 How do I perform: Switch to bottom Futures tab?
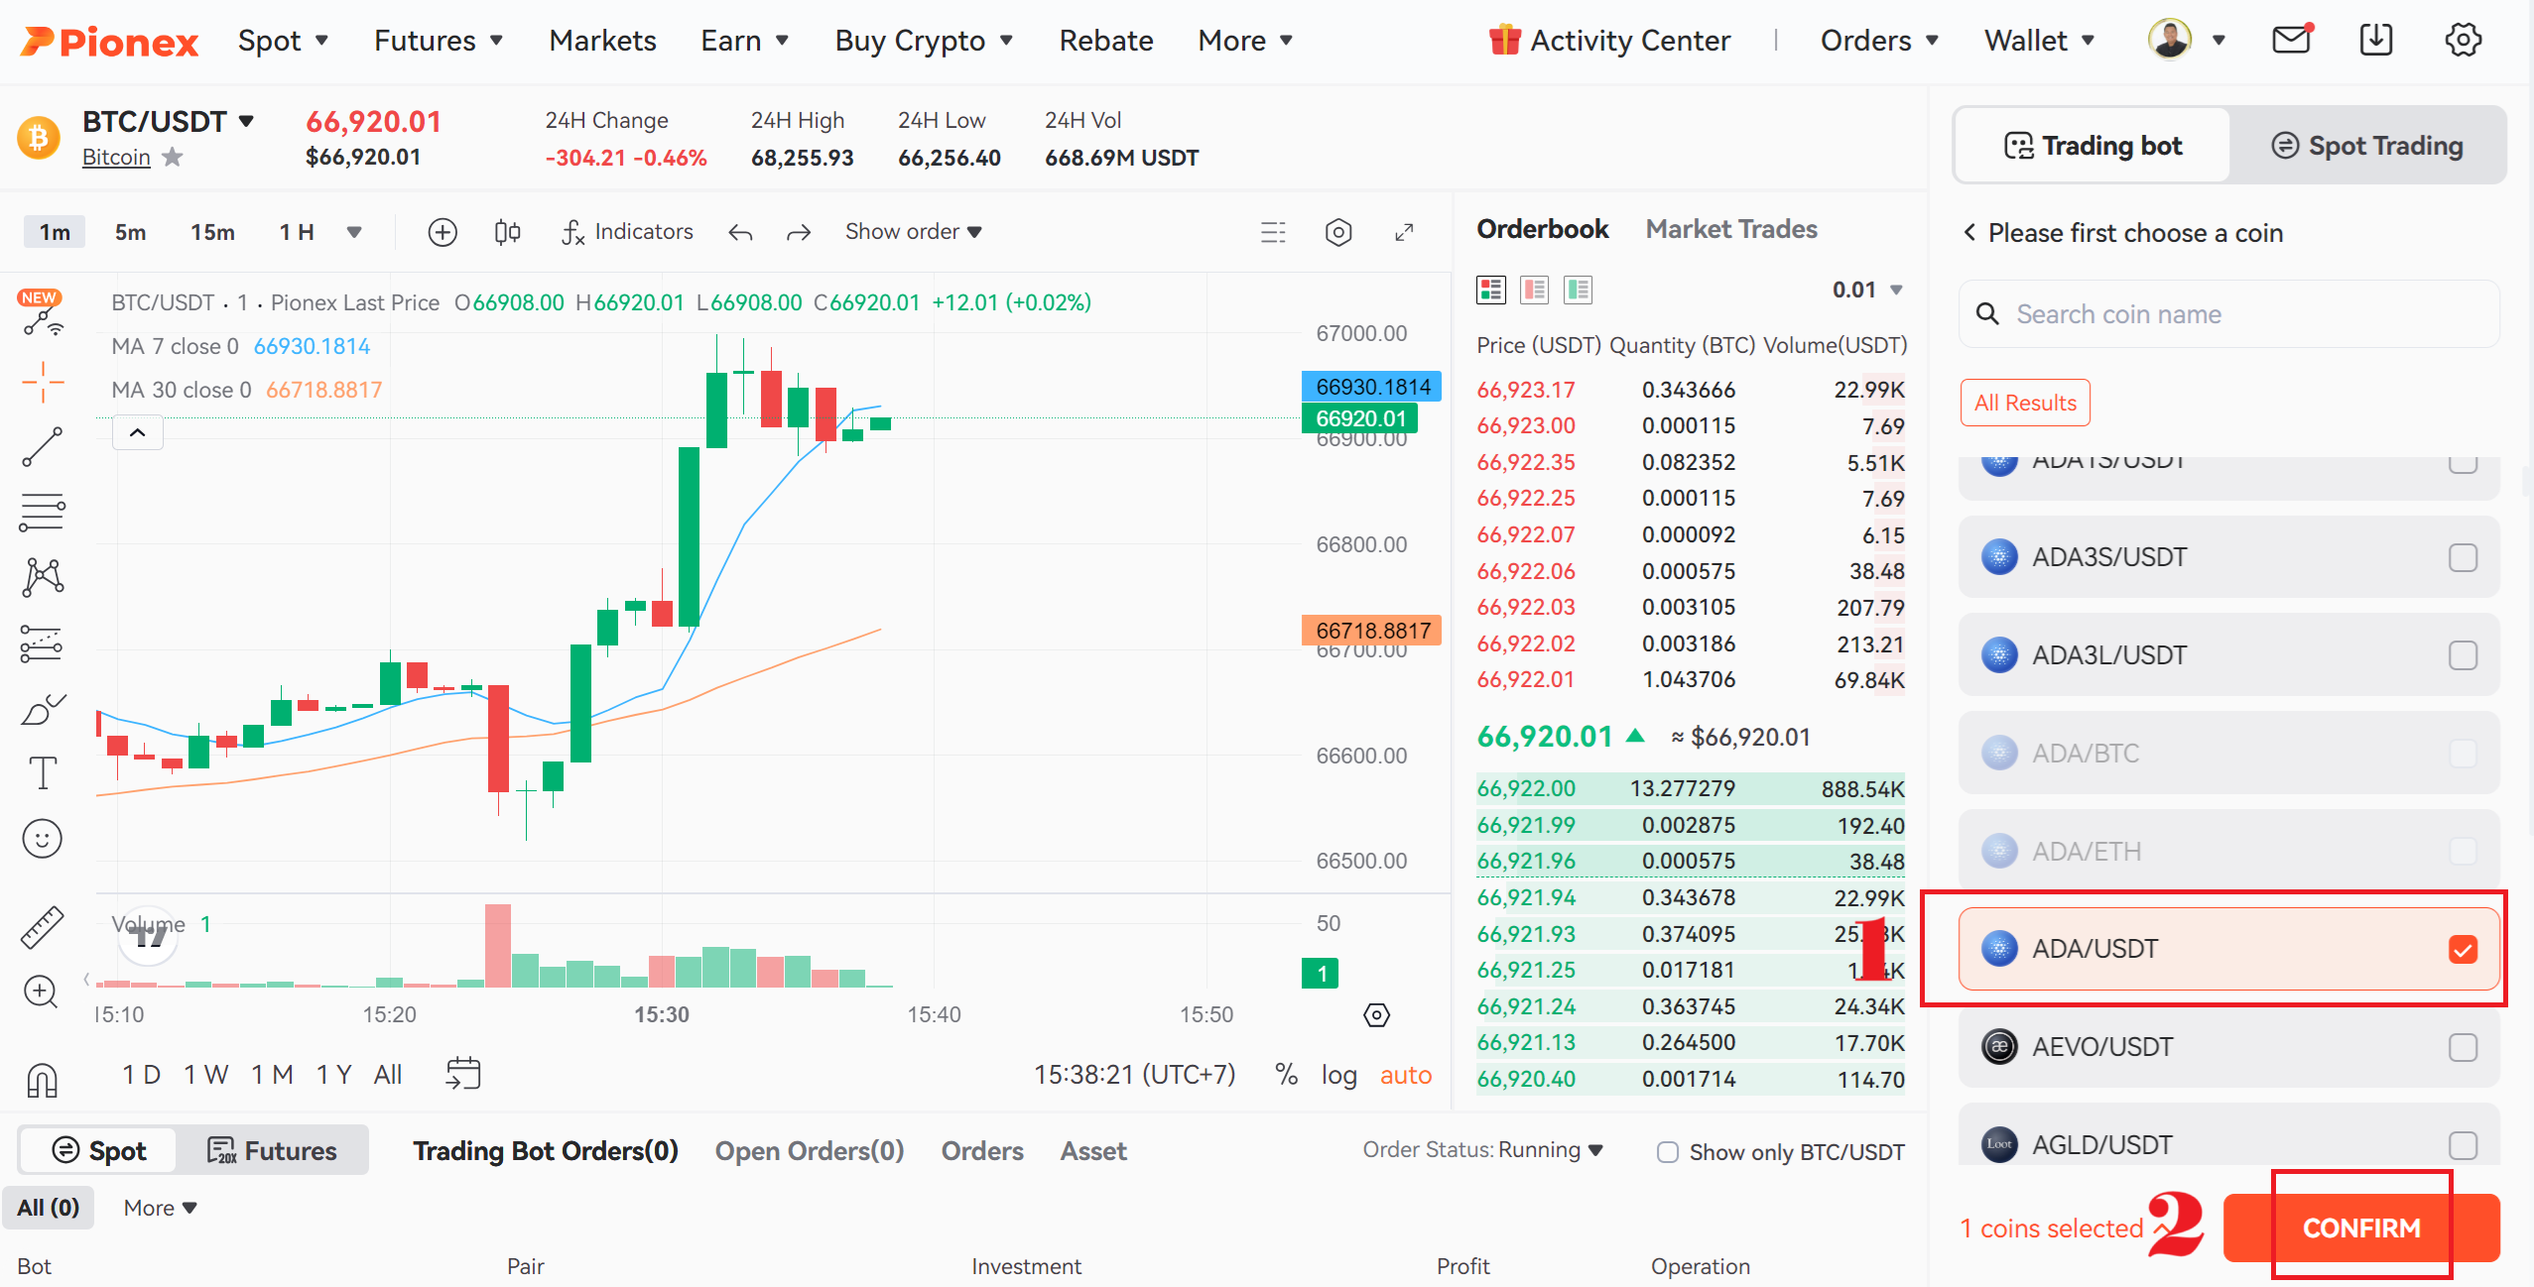point(272,1151)
